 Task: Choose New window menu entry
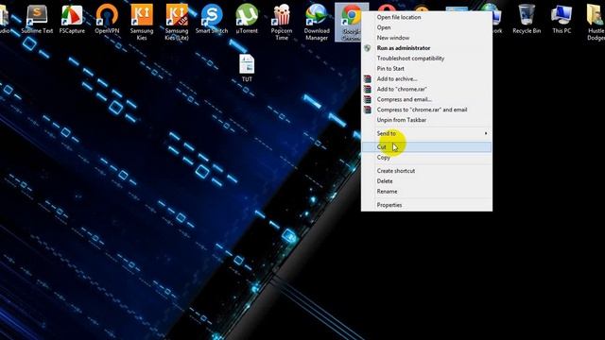tap(426, 38)
